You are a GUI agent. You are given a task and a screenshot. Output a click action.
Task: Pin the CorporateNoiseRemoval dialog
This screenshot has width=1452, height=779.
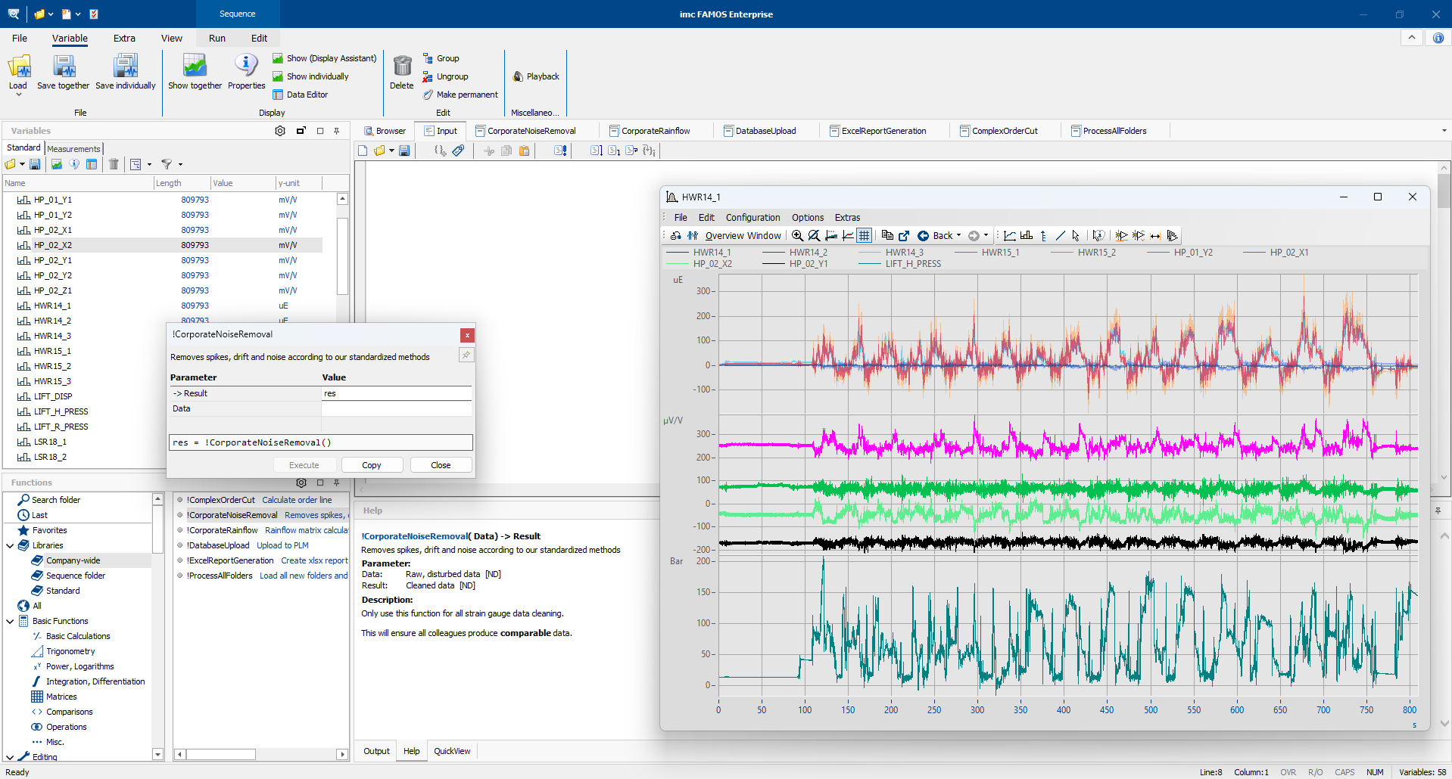[466, 355]
